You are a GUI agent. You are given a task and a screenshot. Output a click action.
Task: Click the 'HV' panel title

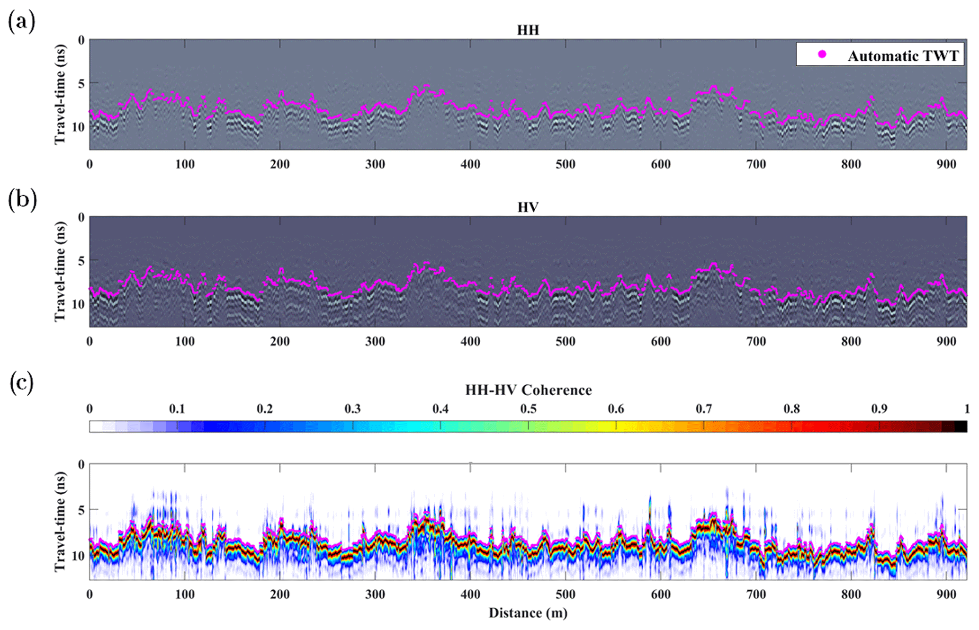tap(528, 207)
